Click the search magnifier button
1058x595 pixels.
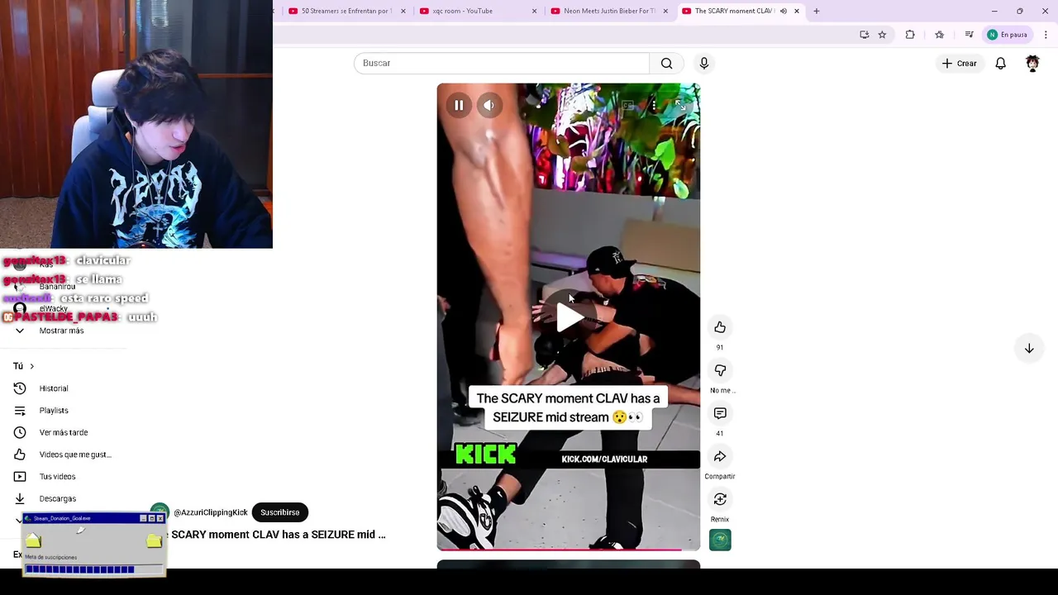pyautogui.click(x=667, y=64)
